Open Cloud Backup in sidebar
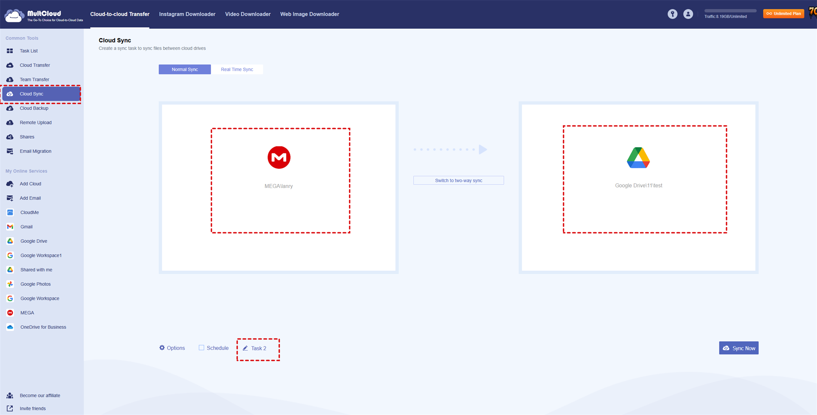The height and width of the screenshot is (415, 817). (x=34, y=108)
